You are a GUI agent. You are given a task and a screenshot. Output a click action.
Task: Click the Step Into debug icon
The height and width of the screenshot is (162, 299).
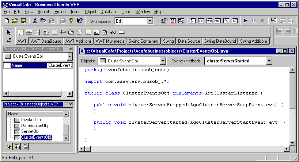click(274, 21)
